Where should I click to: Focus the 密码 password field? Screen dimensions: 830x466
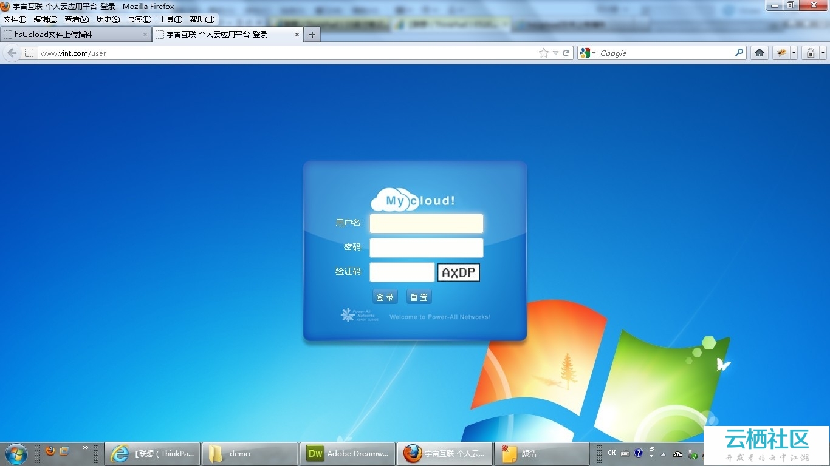tap(427, 248)
